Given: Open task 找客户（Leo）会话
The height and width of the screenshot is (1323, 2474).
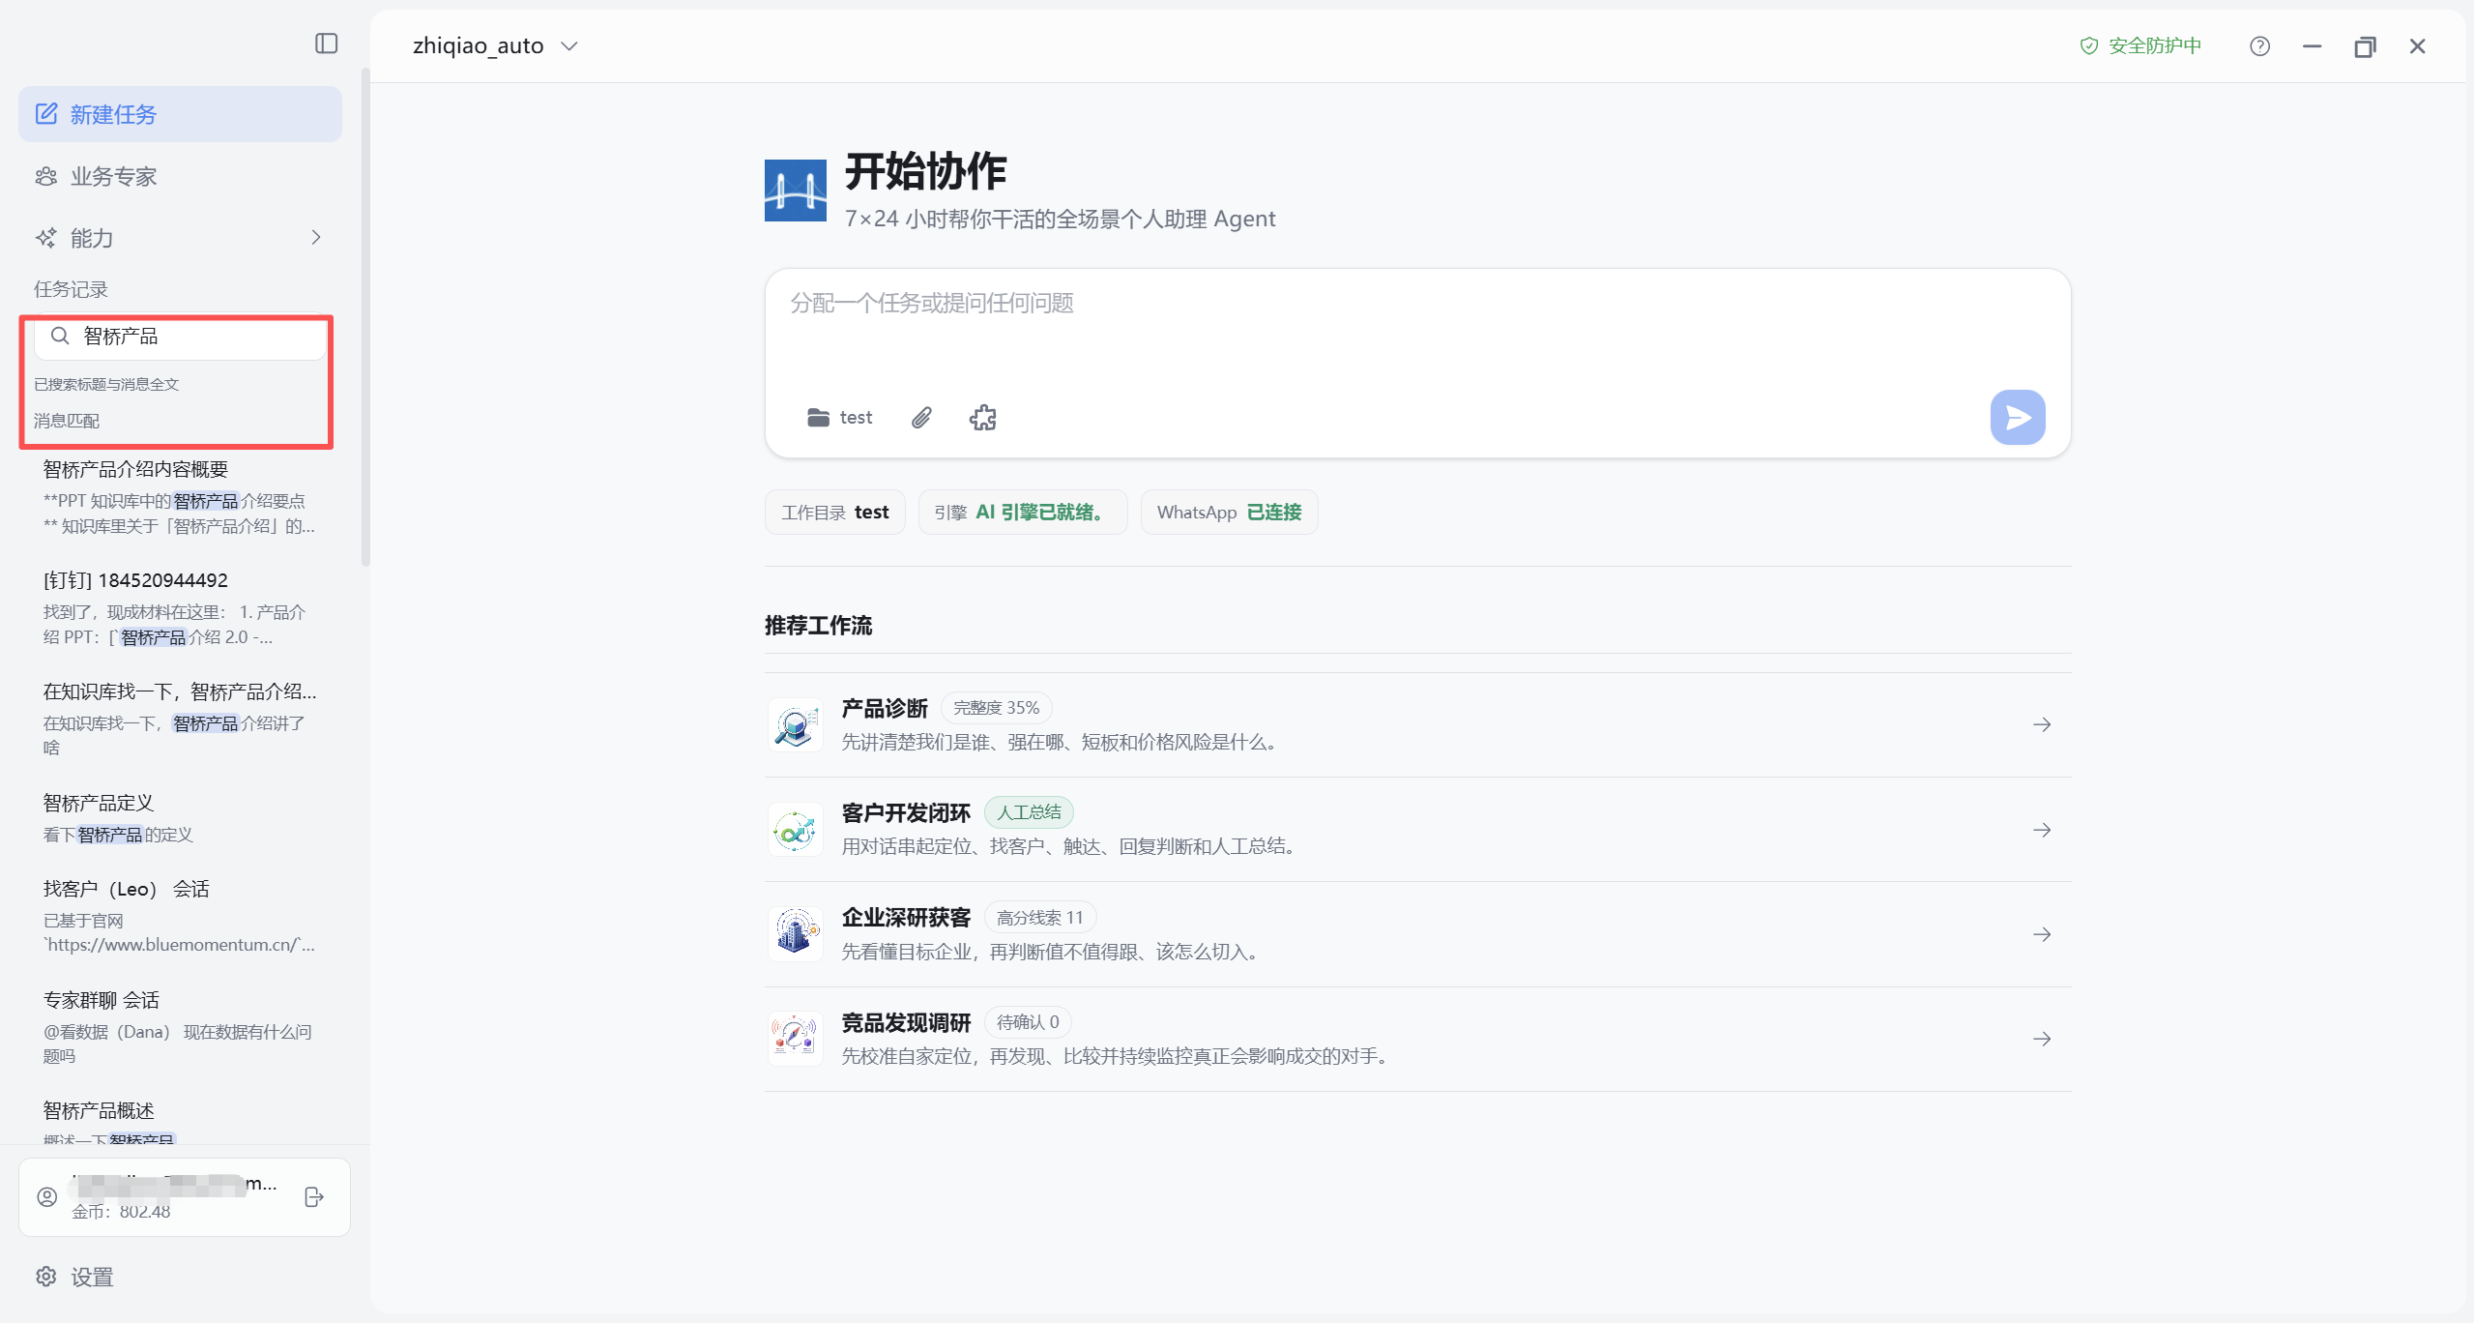Looking at the screenshot, I should pos(180,916).
